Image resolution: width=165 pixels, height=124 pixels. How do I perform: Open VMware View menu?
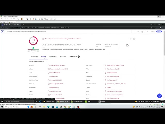(x=8, y=19)
